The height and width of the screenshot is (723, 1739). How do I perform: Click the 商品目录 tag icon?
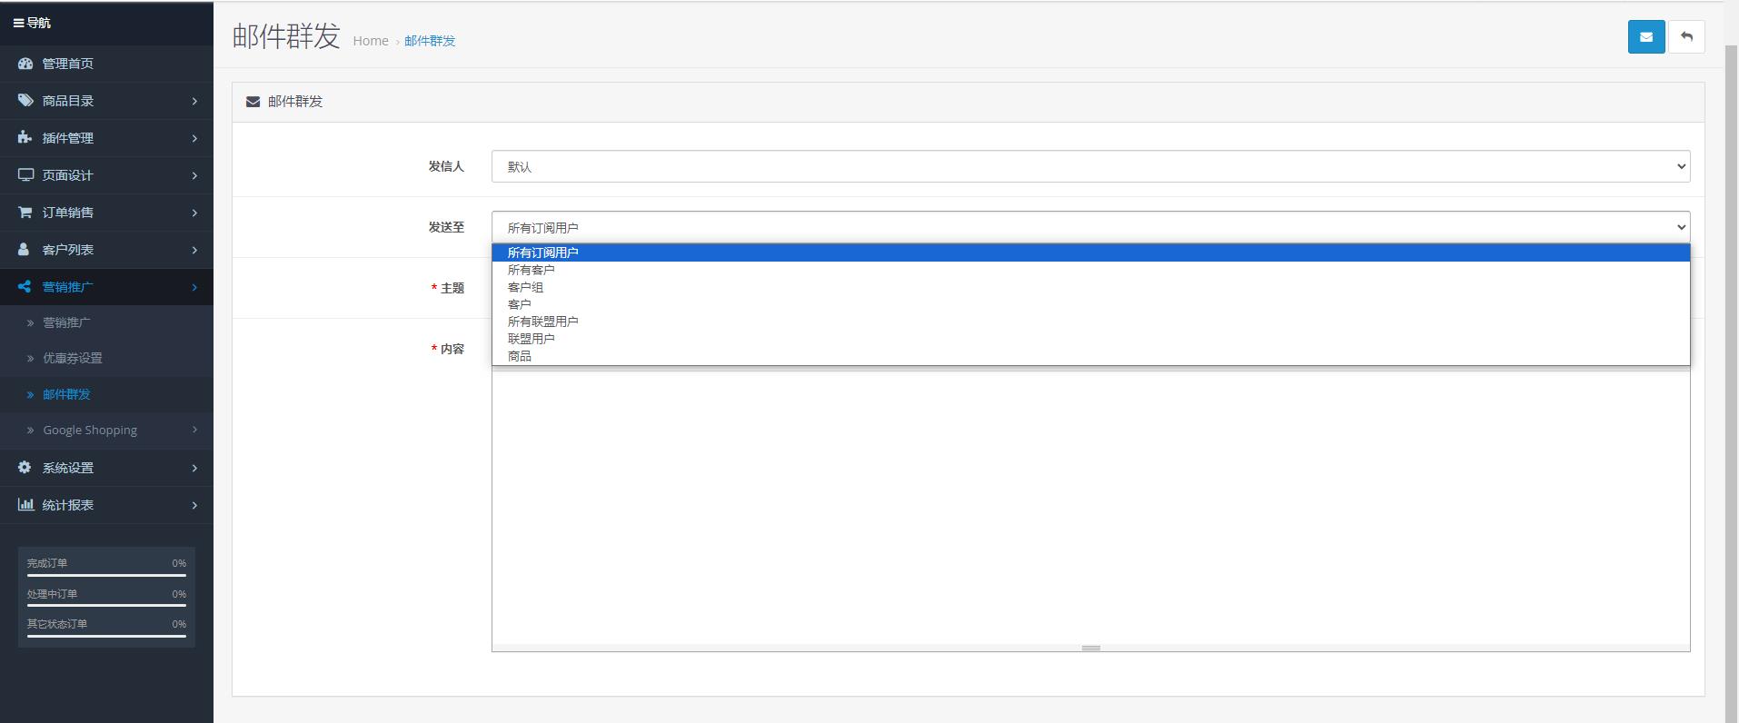[25, 101]
